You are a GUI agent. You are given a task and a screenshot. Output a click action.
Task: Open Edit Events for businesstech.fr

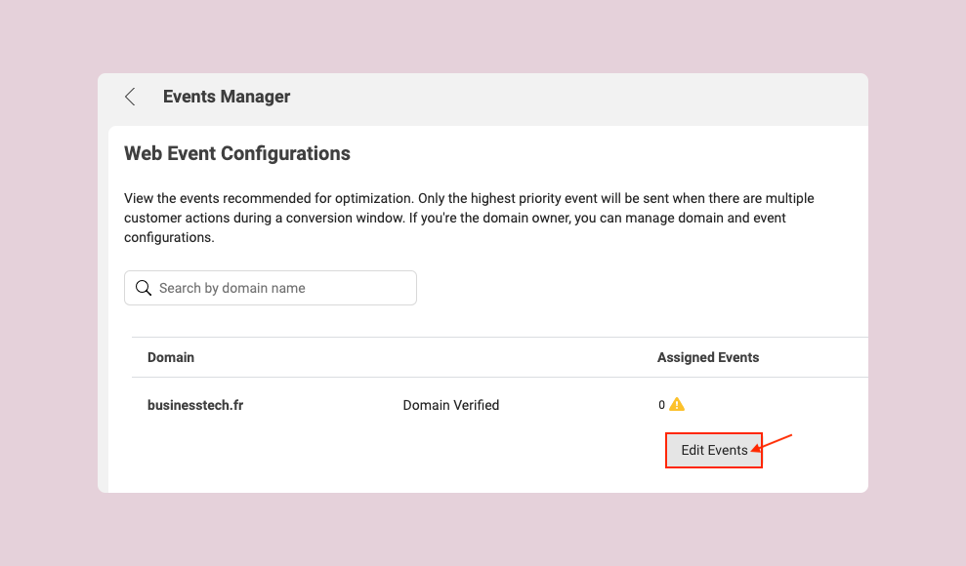714,450
